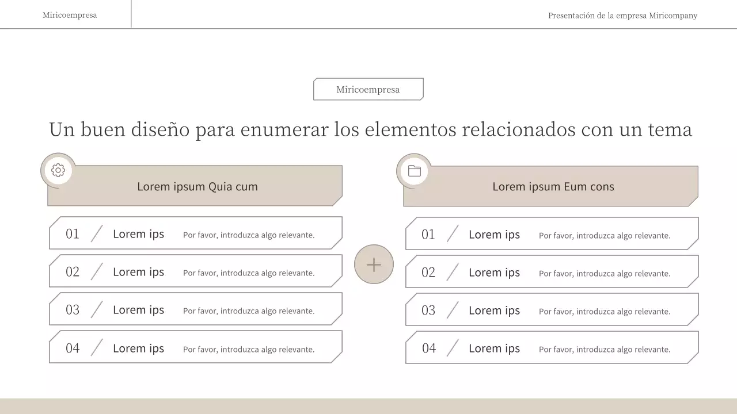Click number 04 in the left list
The image size is (737, 414).
coord(73,348)
